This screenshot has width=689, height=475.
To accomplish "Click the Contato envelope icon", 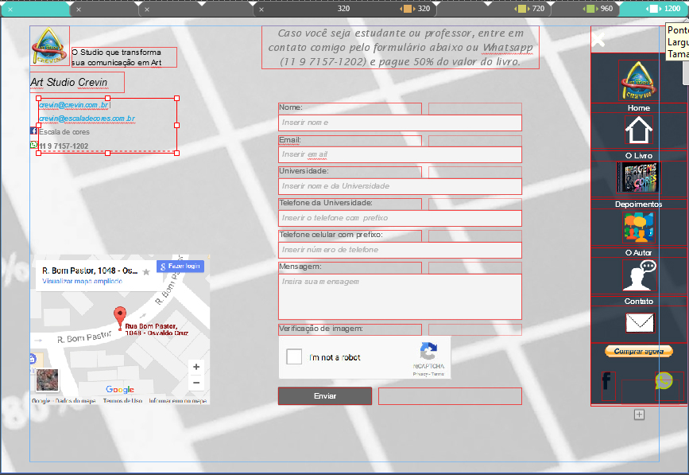I will pos(640,323).
